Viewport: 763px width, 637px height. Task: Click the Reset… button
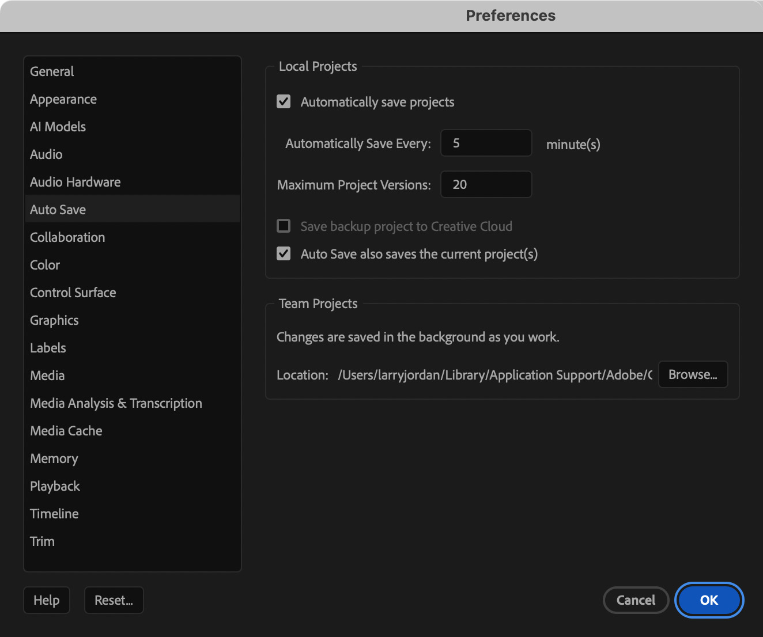(x=114, y=600)
